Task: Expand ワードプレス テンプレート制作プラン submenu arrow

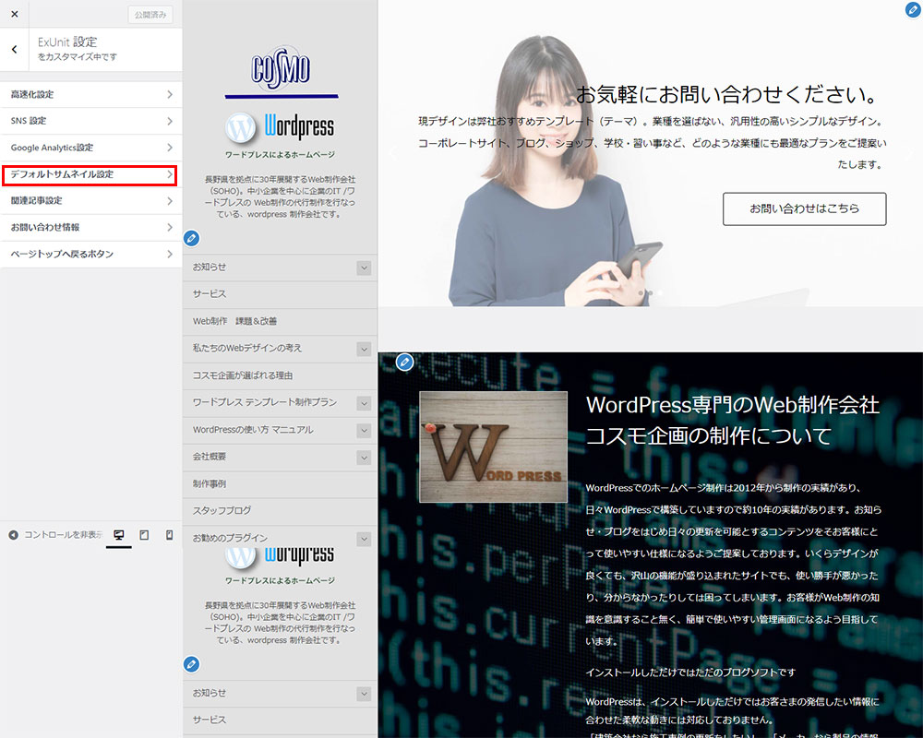Action: [364, 403]
